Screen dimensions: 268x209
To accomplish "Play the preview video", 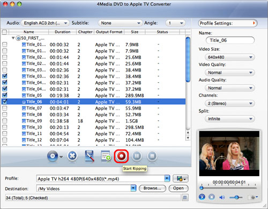I will click(x=202, y=197).
